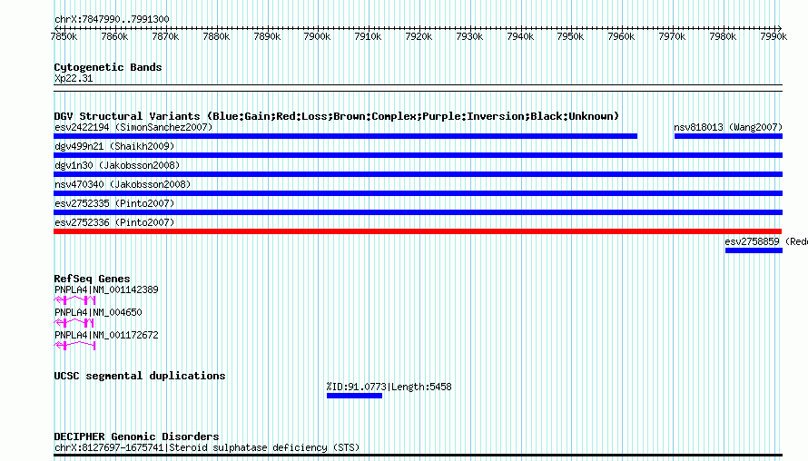The image size is (808, 461).
Task: Click the 7950k ruler tick label
Action: pos(570,36)
